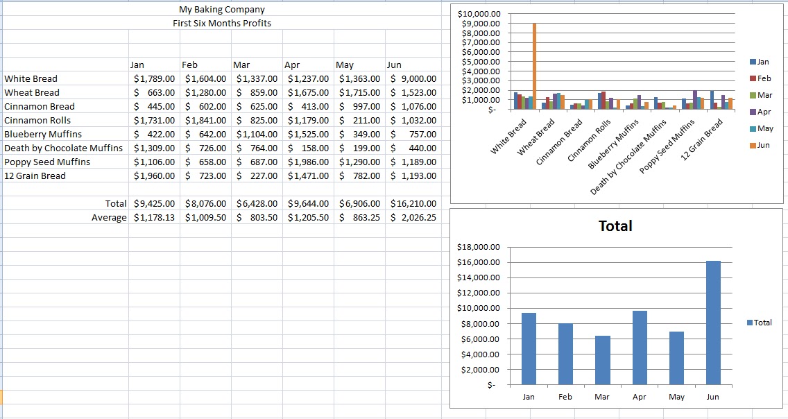
Task: Click the $1,179.00 Cinnamon Rolls Apr cell
Action: point(308,120)
